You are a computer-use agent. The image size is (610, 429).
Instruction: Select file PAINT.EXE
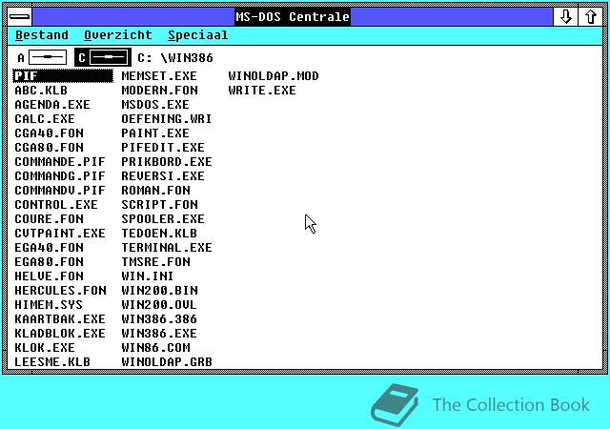point(155,133)
